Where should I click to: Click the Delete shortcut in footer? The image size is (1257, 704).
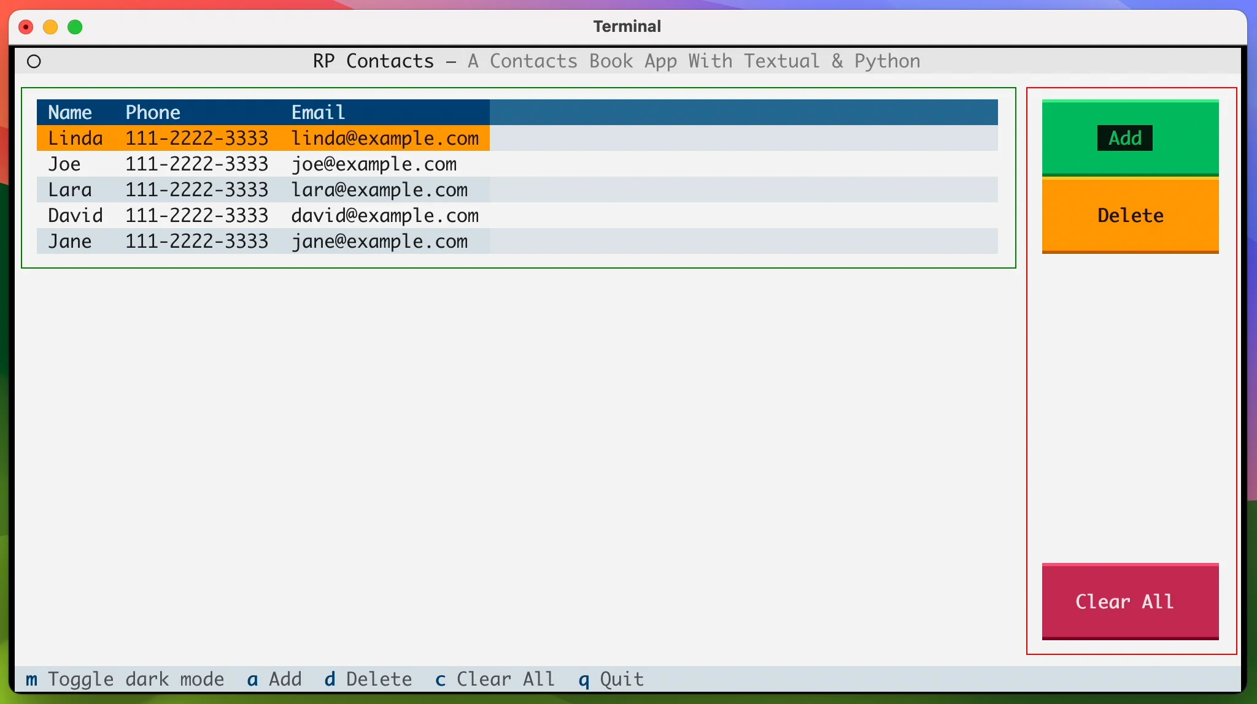point(368,679)
